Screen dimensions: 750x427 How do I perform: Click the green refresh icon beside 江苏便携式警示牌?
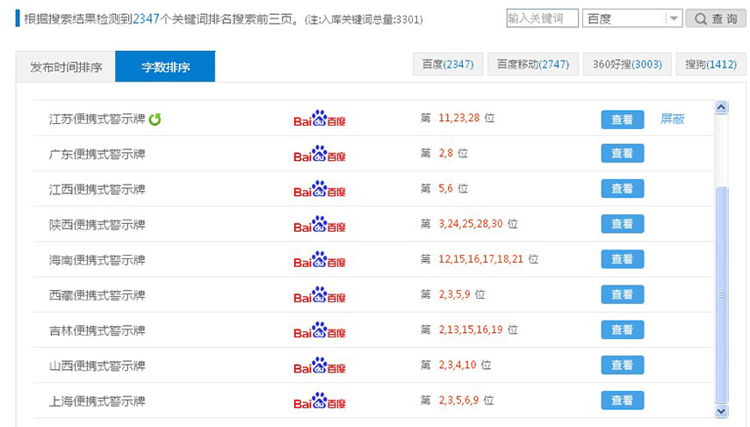point(155,119)
